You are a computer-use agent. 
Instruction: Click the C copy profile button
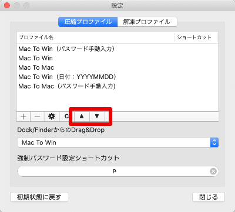point(66,117)
